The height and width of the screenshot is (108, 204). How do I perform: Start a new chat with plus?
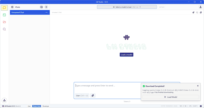[46, 7]
